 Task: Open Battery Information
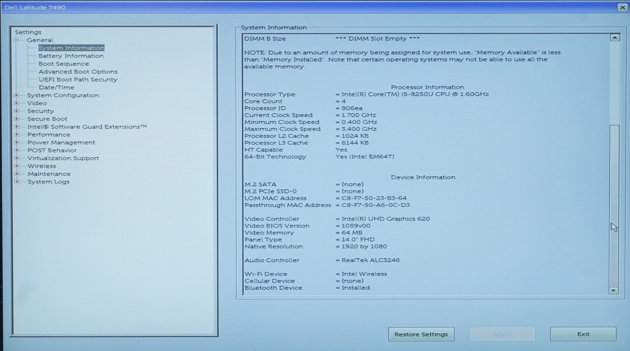coord(71,56)
